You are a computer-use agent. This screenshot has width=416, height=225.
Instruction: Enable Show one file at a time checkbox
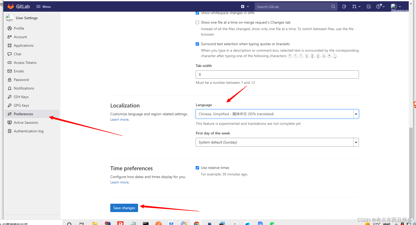(197, 23)
